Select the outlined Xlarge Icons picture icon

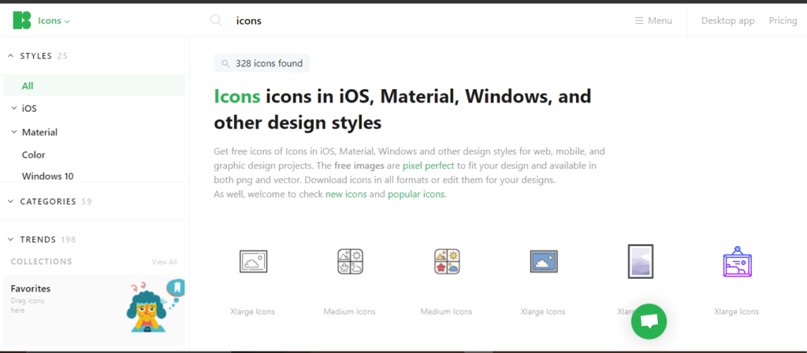pos(253,262)
